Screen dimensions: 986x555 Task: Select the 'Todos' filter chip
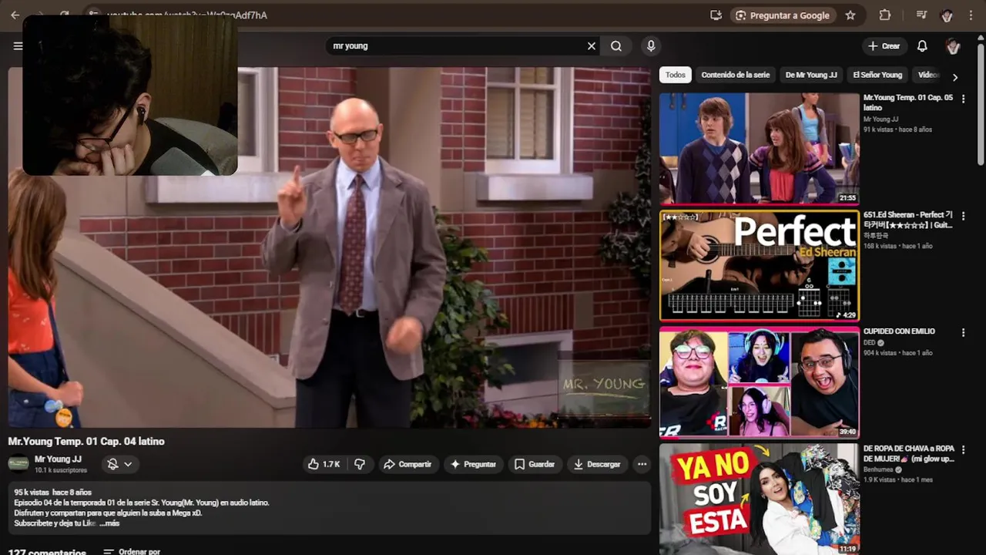click(676, 75)
